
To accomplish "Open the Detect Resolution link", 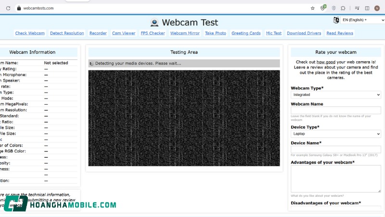I will pos(67,33).
